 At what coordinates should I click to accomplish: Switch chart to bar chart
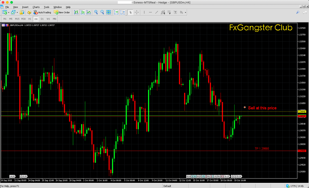(x=76, y=12)
